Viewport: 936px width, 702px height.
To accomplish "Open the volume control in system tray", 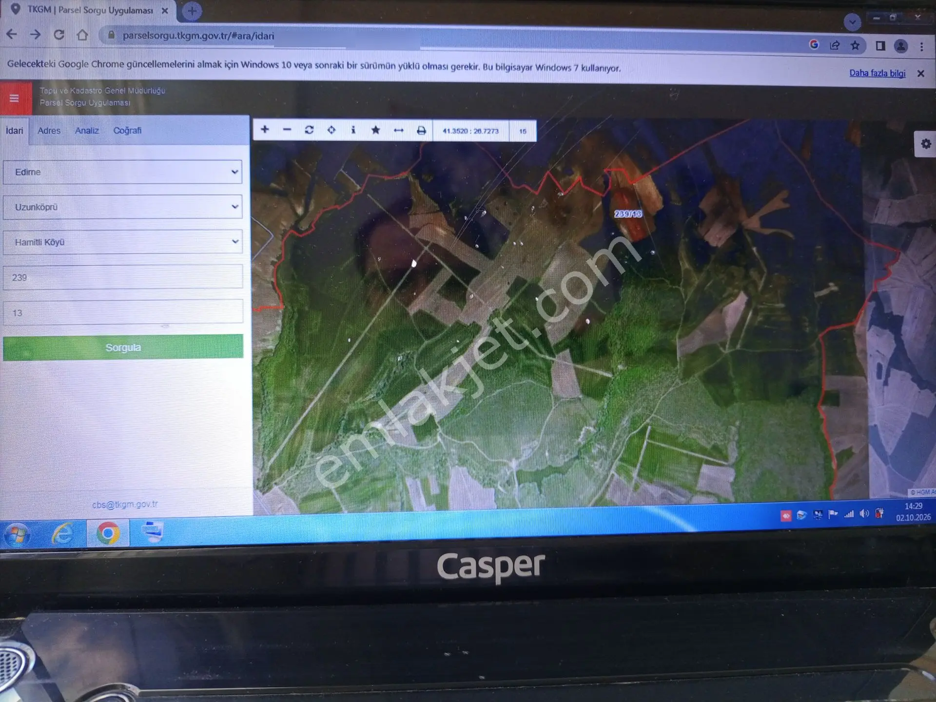I will (x=864, y=514).
